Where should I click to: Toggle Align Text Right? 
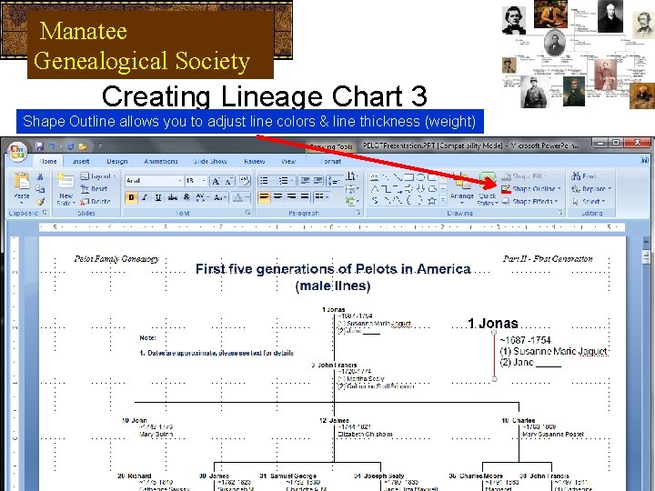pos(292,196)
